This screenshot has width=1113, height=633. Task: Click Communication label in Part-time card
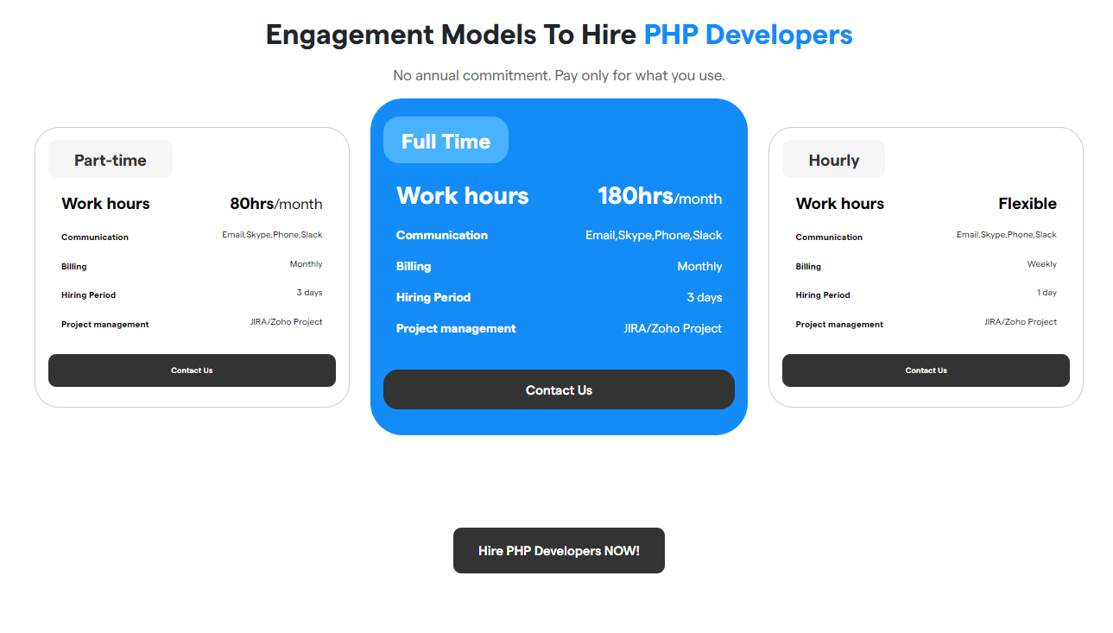95,237
